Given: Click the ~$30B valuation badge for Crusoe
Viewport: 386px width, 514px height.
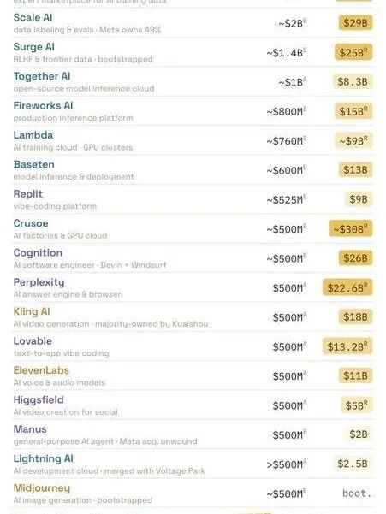Looking at the screenshot, I should click(x=351, y=228).
